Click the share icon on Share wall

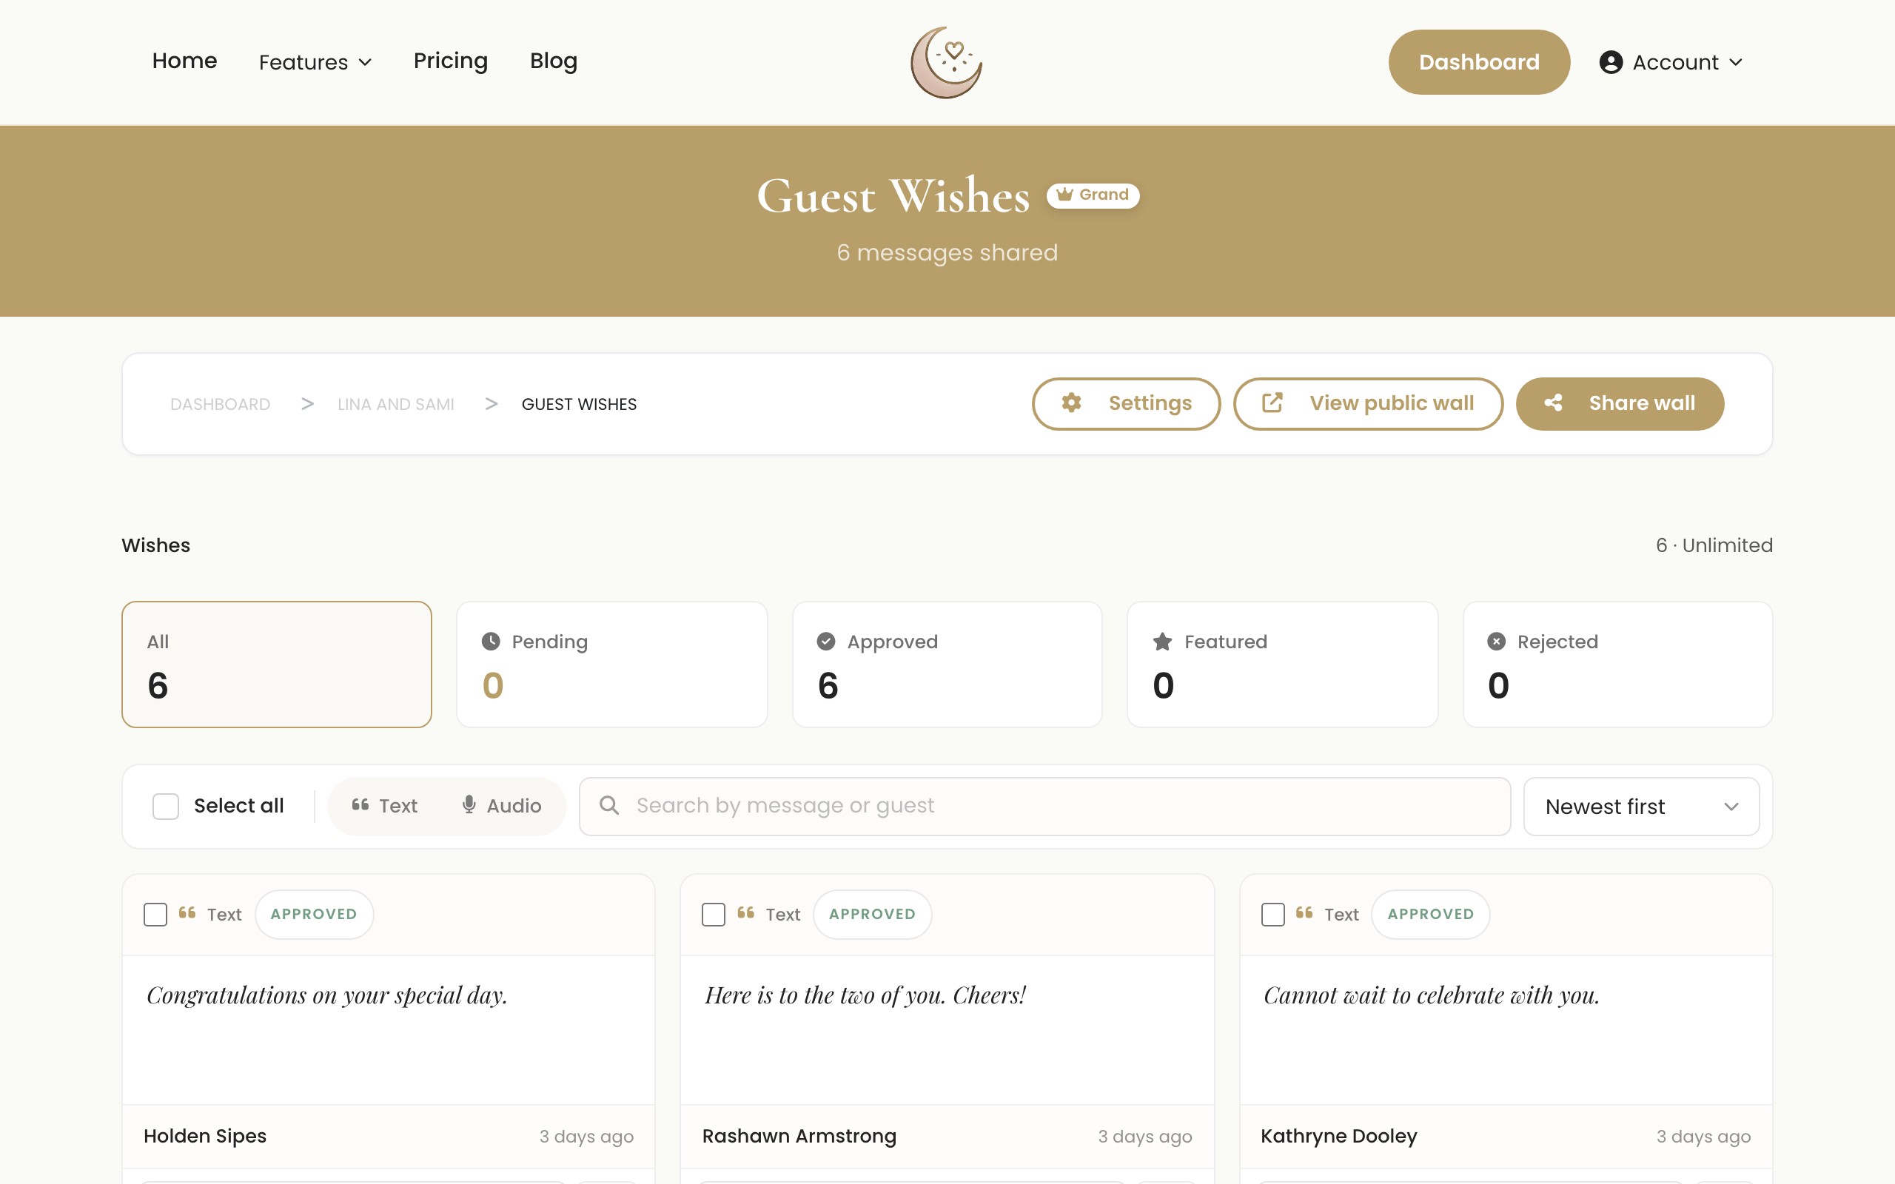(x=1554, y=403)
